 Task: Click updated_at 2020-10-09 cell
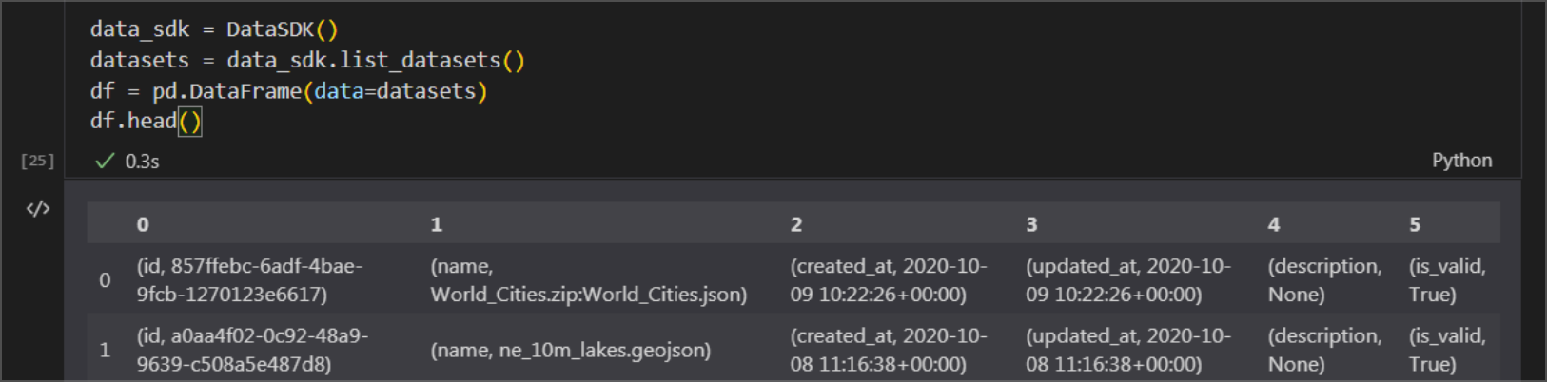pos(1128,279)
